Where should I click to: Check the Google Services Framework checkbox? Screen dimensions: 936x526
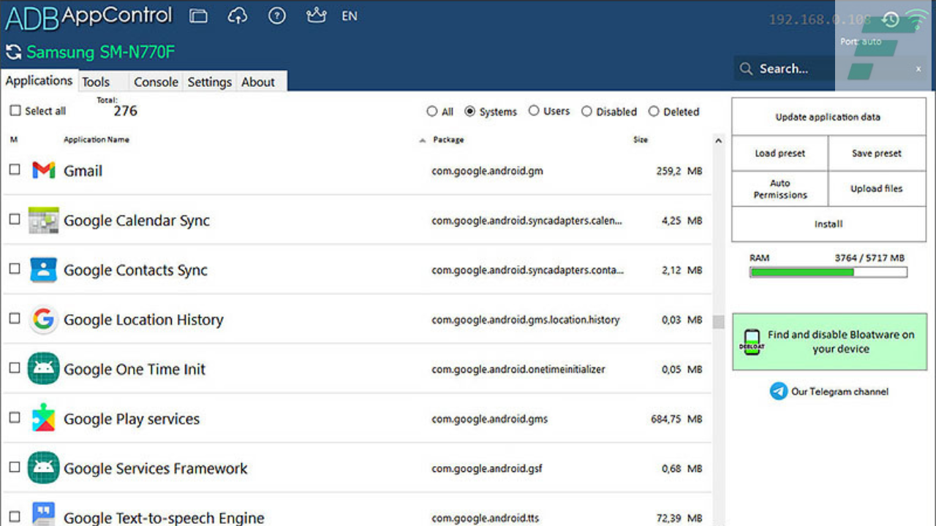tap(15, 467)
